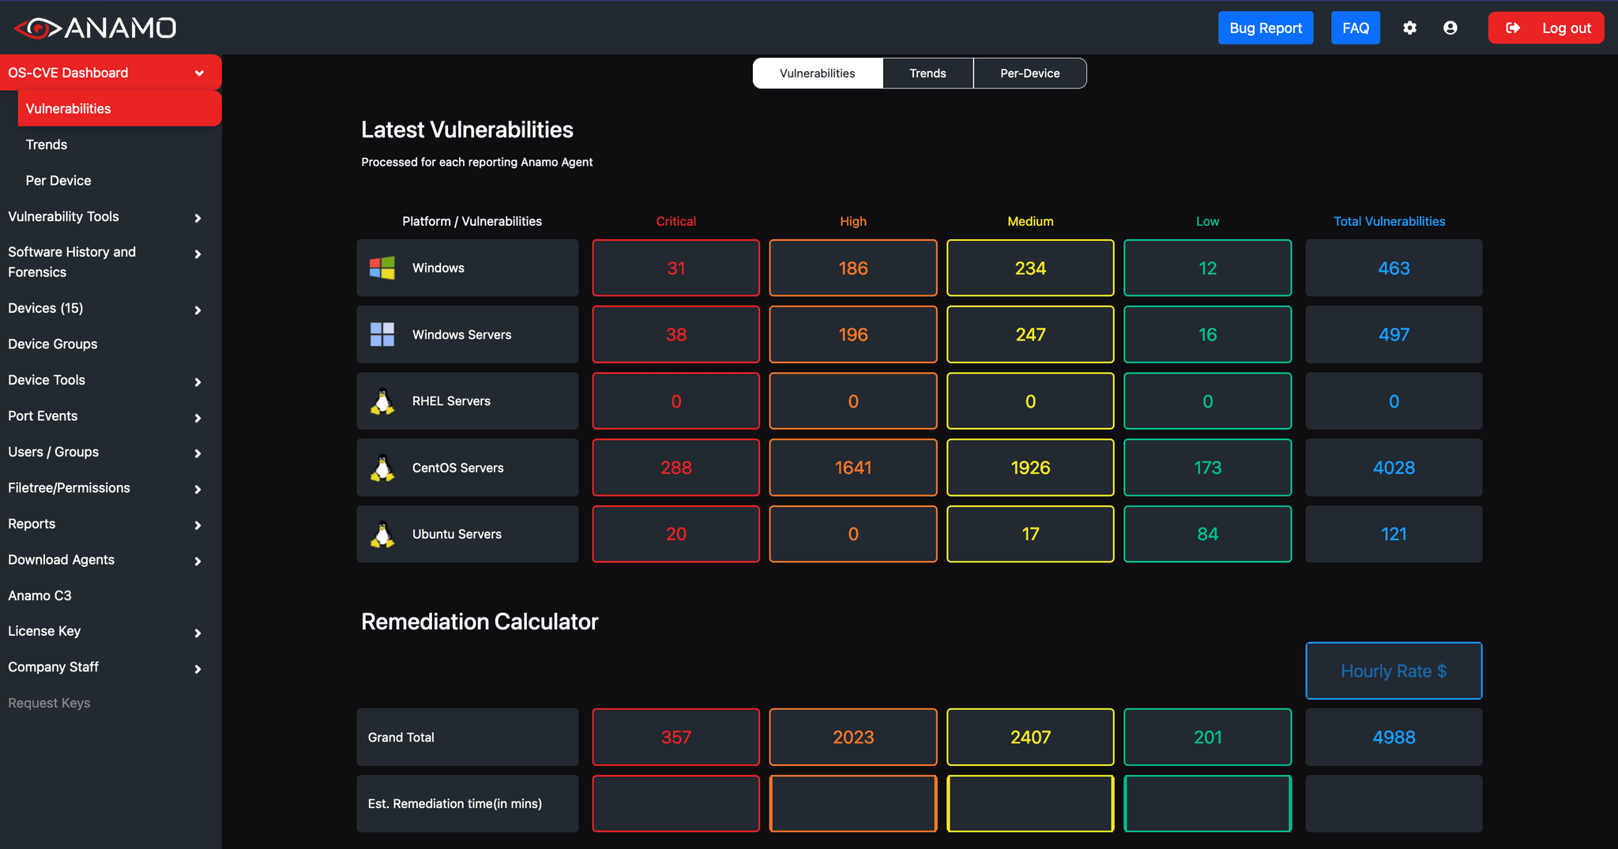Click CentOS total vulnerabilities 4028
1618x849 pixels.
pos(1394,468)
